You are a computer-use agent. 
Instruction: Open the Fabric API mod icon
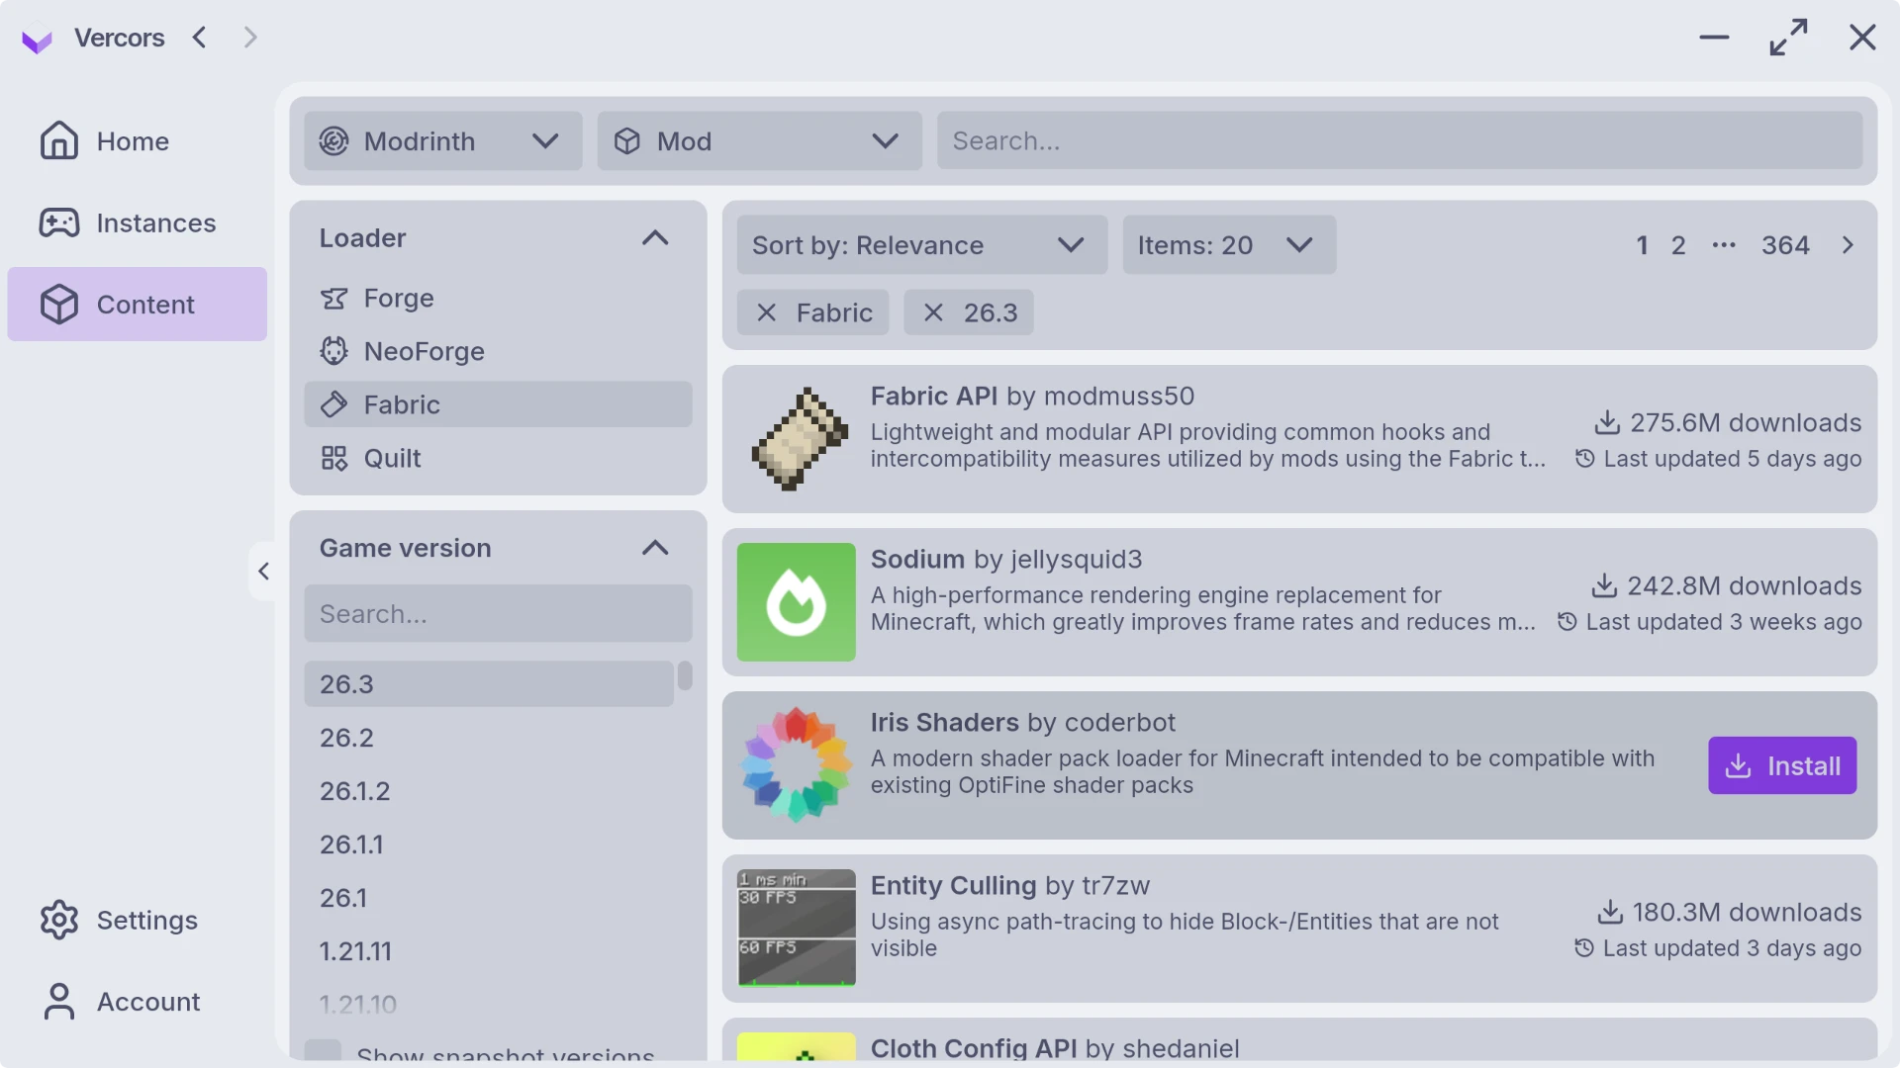click(797, 439)
